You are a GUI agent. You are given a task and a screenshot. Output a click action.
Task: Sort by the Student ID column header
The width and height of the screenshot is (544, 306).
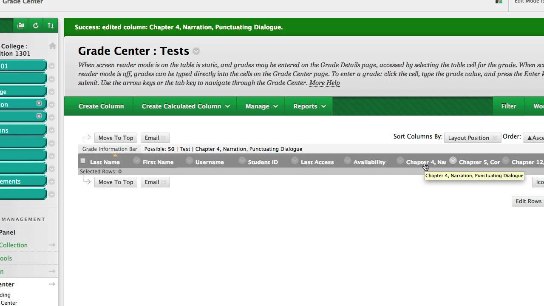[263, 162]
